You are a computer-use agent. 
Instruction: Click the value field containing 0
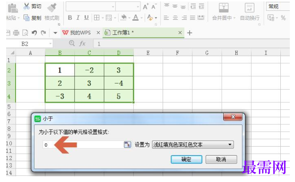tap(83, 145)
